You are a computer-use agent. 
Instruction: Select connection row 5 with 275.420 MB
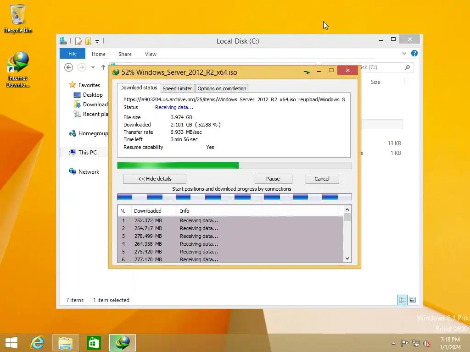click(230, 252)
